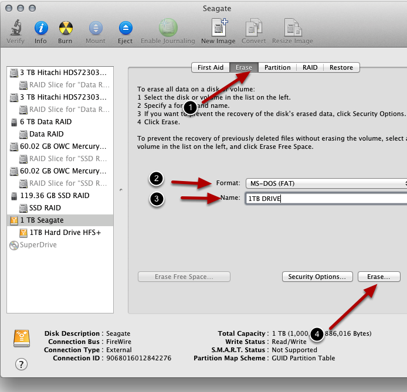Go to the Restore tab
Viewport: 407px width, 392px height.
coord(341,67)
